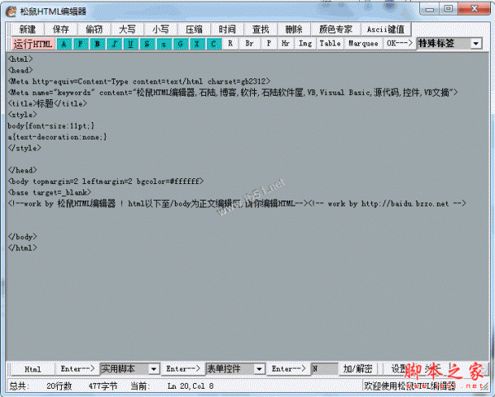Apply the italic I tag
The width and height of the screenshot is (495, 397).
(x=114, y=43)
